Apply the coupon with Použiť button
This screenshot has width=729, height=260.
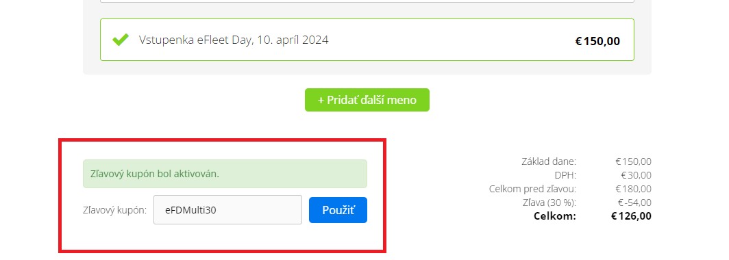tap(338, 210)
